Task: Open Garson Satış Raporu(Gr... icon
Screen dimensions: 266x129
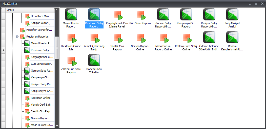Action: tap(163, 14)
